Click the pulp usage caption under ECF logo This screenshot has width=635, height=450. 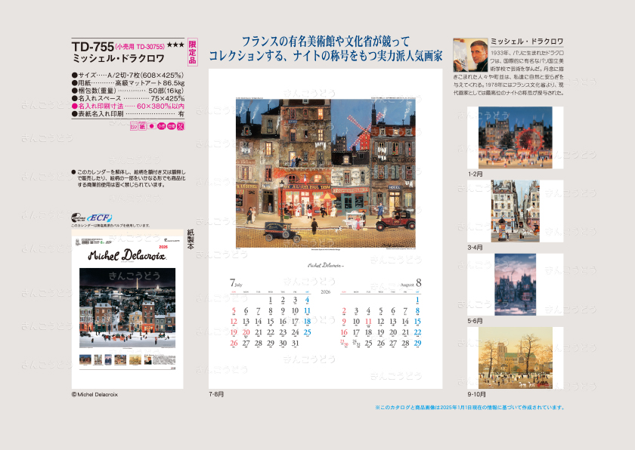coord(110,226)
